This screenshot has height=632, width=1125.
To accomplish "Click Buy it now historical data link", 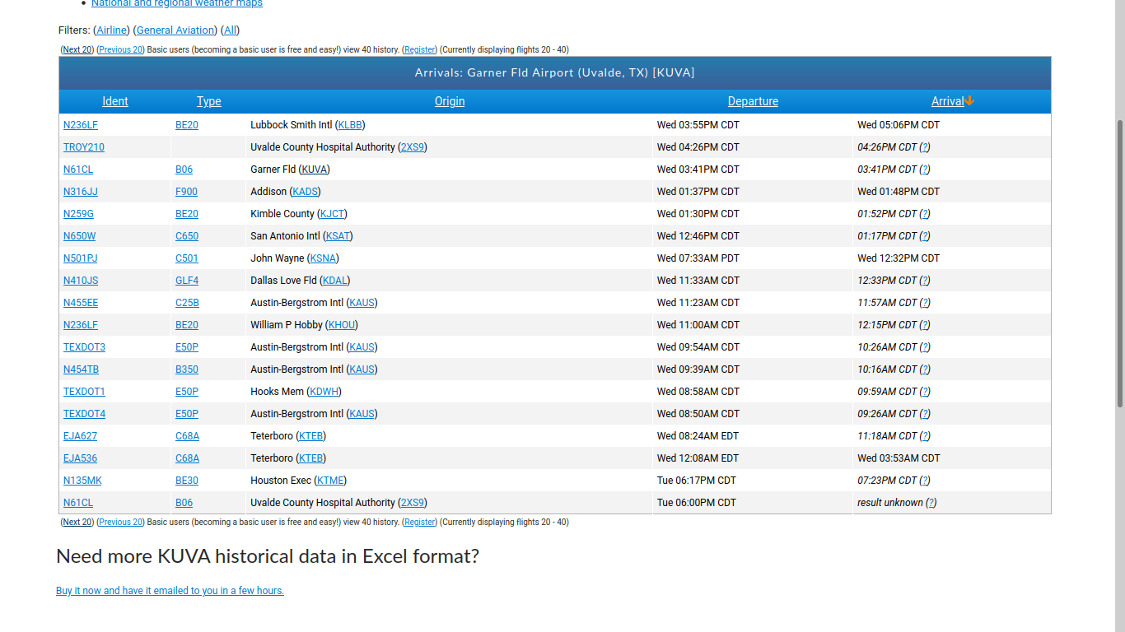I will click(x=170, y=591).
